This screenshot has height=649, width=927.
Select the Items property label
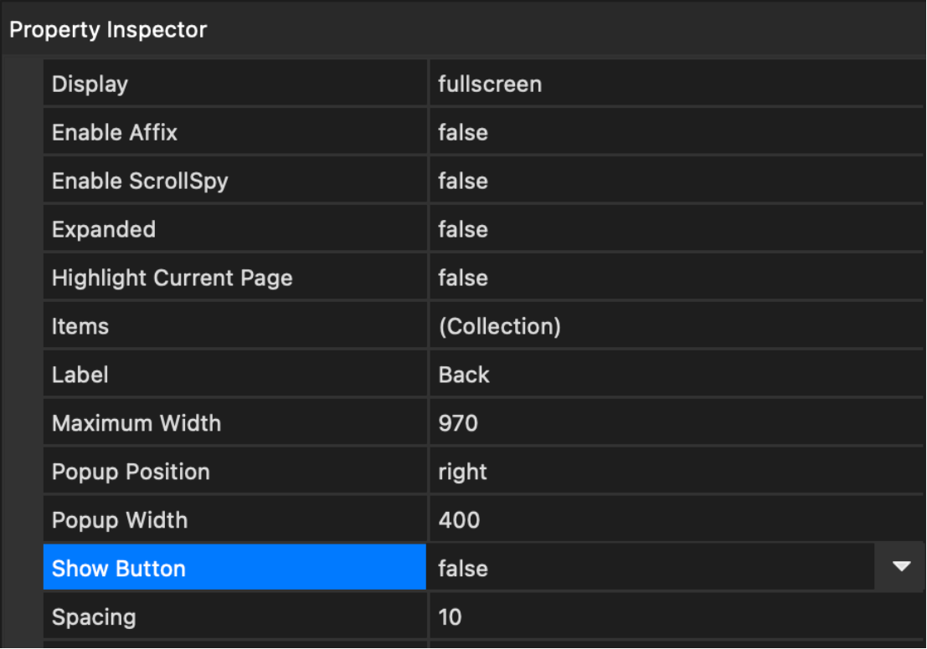point(80,327)
